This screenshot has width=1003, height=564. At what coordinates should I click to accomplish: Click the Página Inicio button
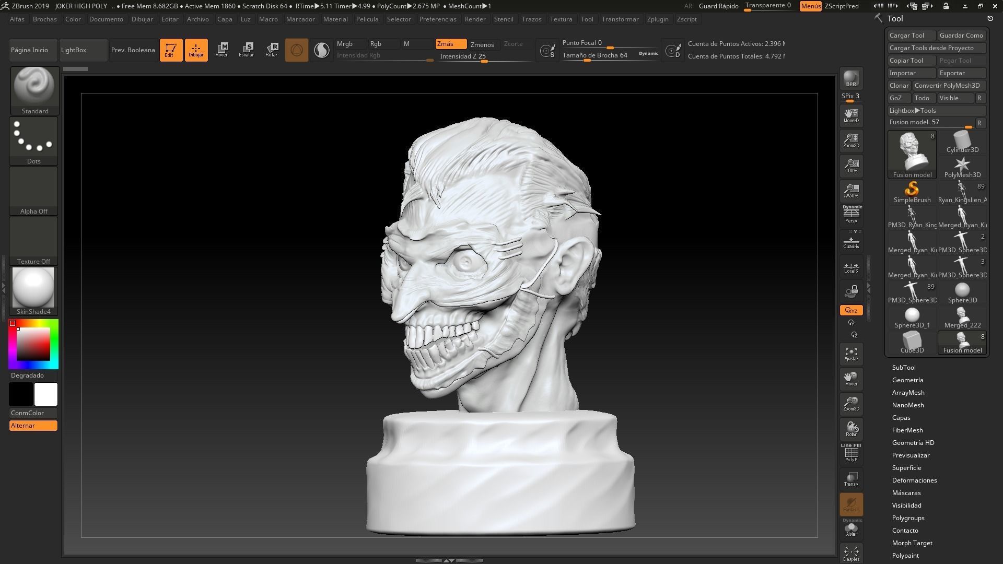point(33,50)
